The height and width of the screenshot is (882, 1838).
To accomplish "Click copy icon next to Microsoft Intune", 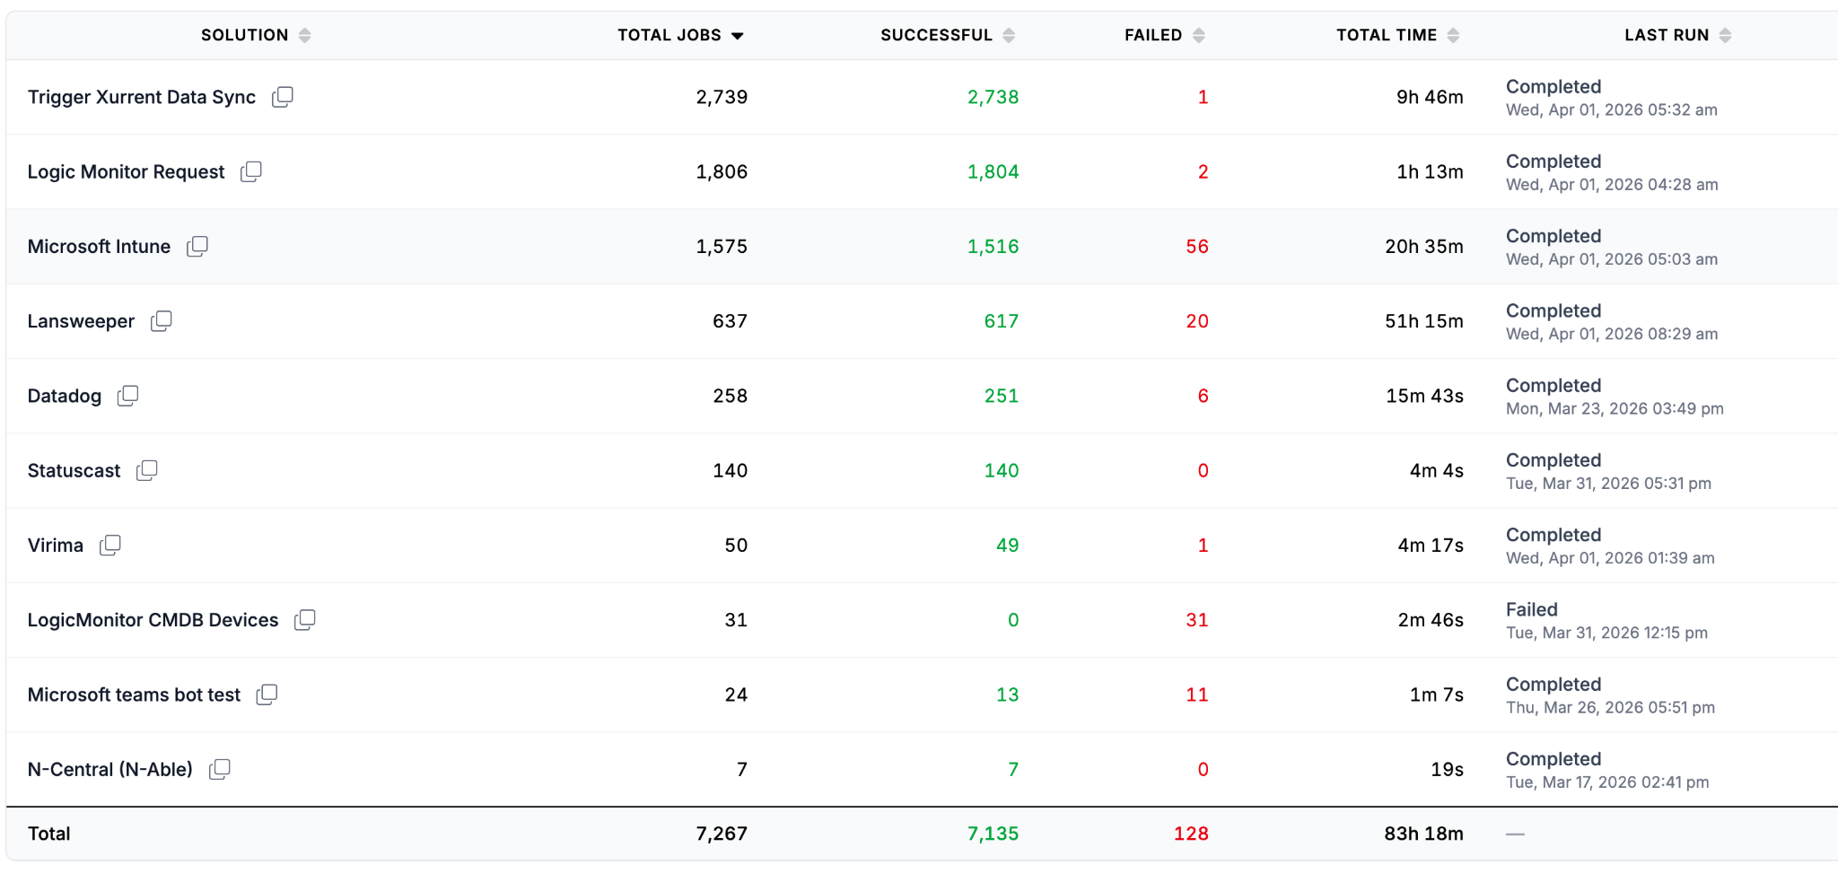I will (x=197, y=246).
